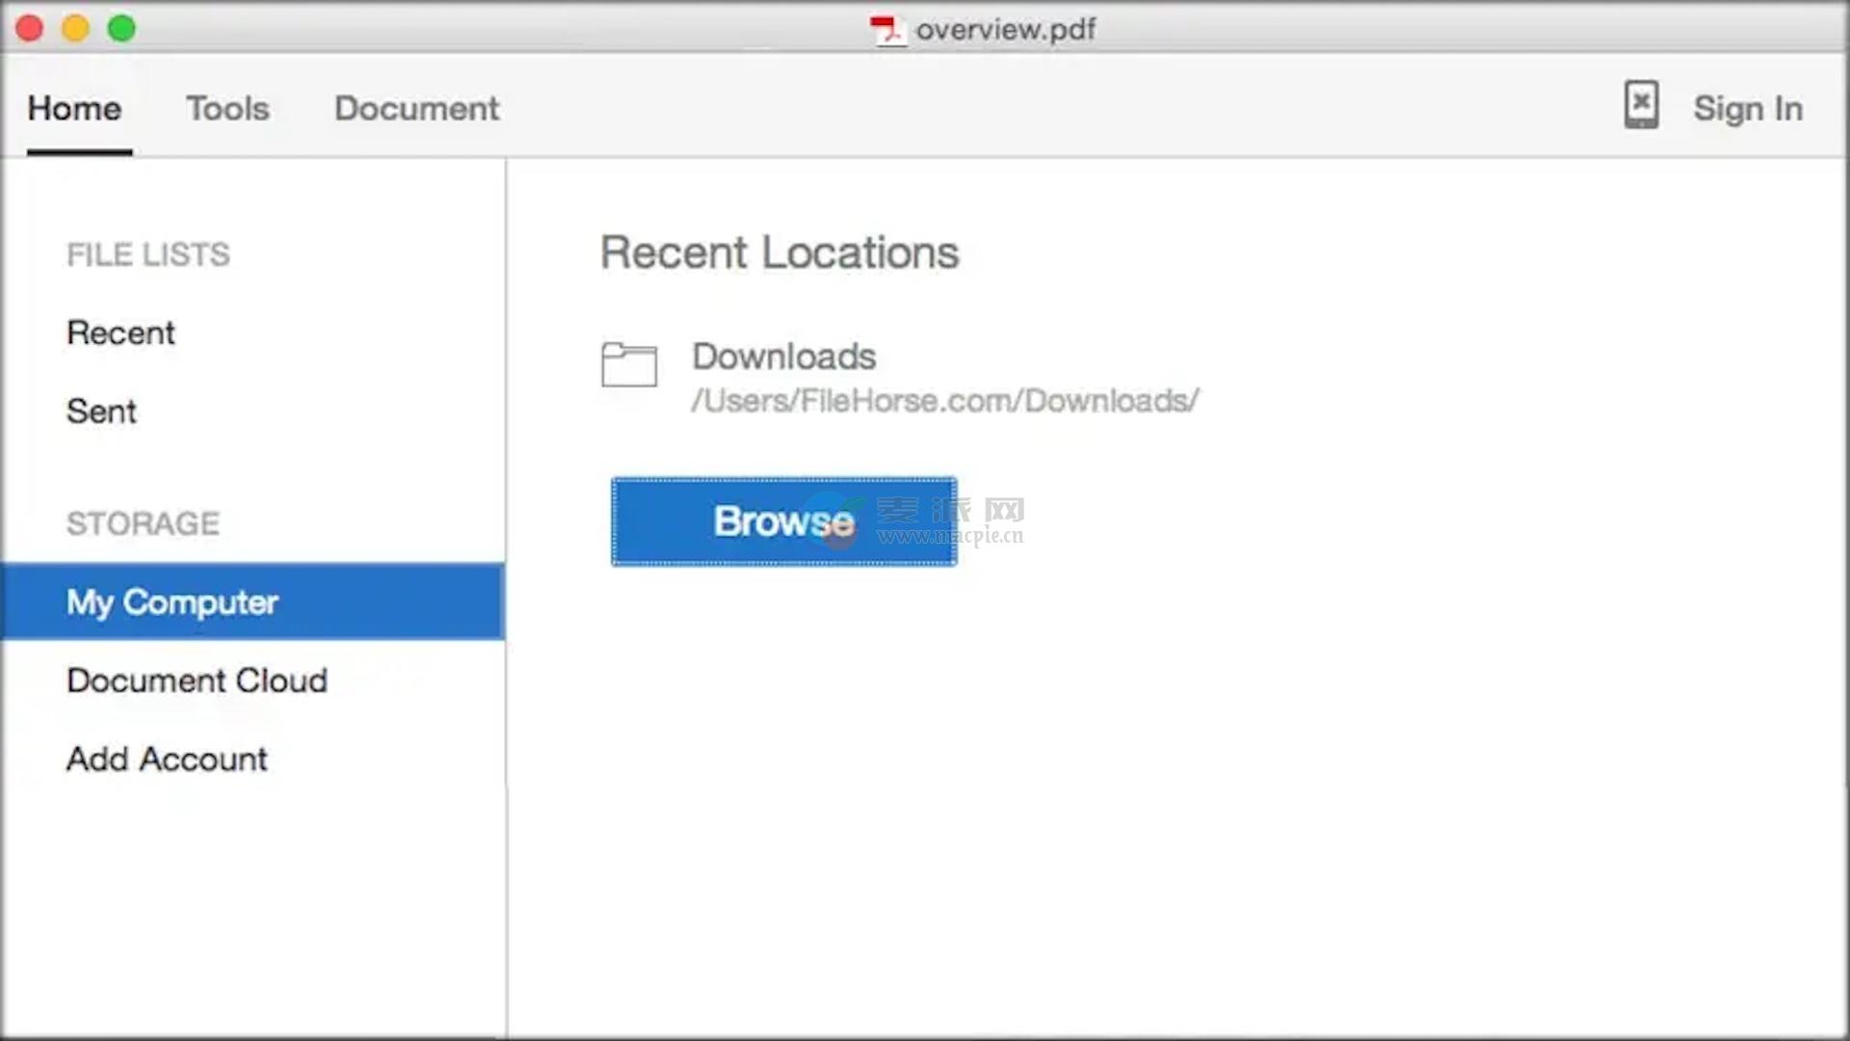This screenshot has height=1041, width=1850.
Task: Click the /Users/FileHorse.com/Downloads/ path text
Action: click(x=944, y=401)
